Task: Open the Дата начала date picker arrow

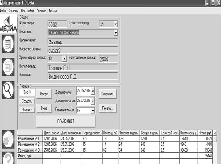Action: pyautogui.click(x=93, y=91)
